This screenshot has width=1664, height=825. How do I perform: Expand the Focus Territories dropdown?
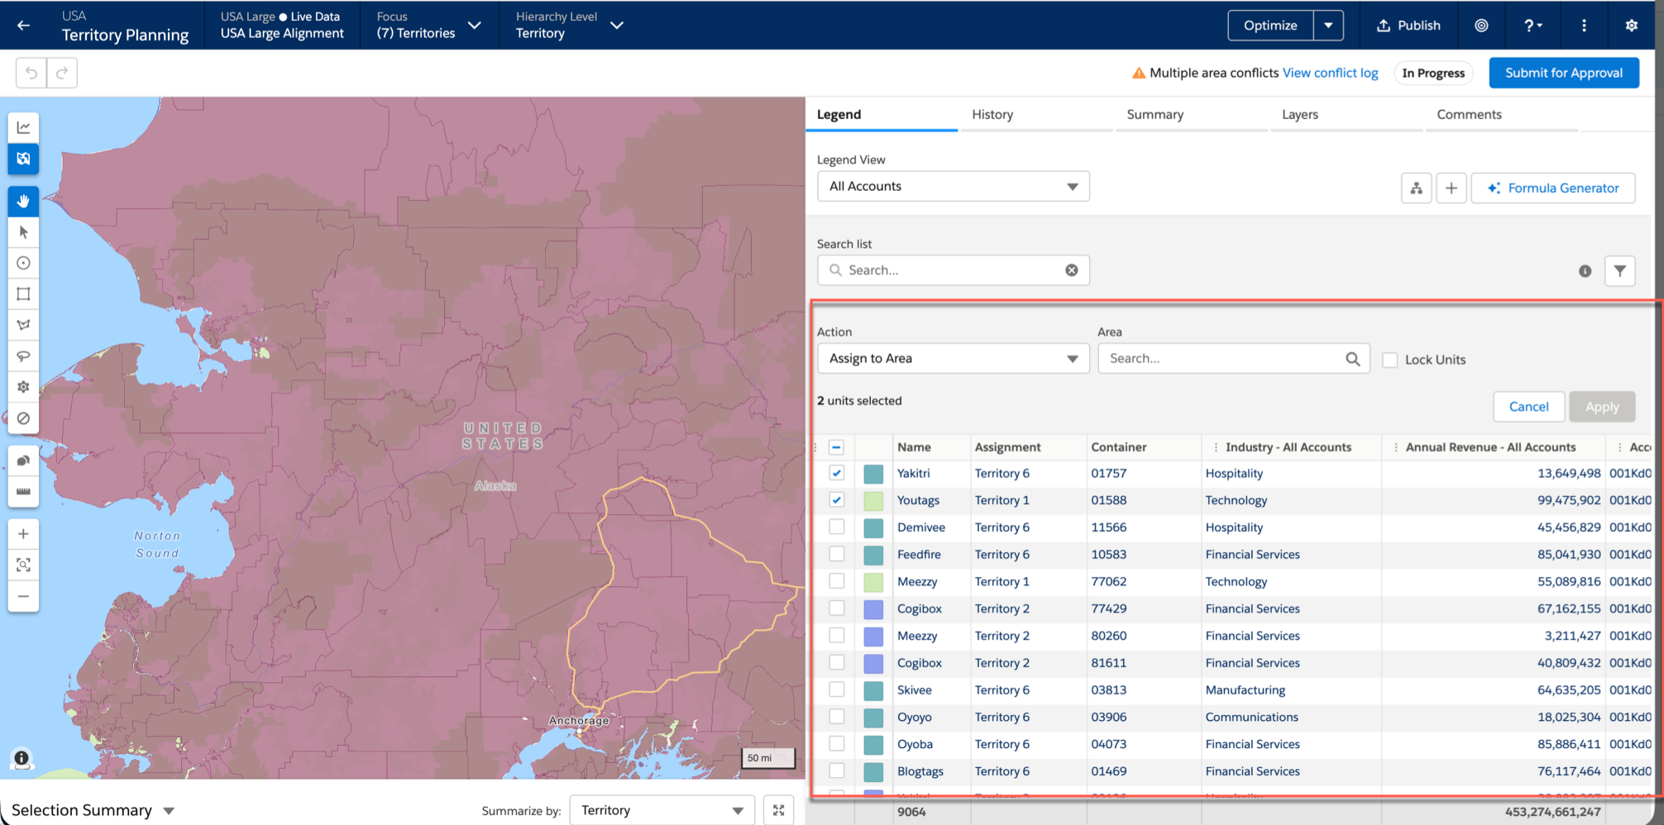click(x=475, y=26)
